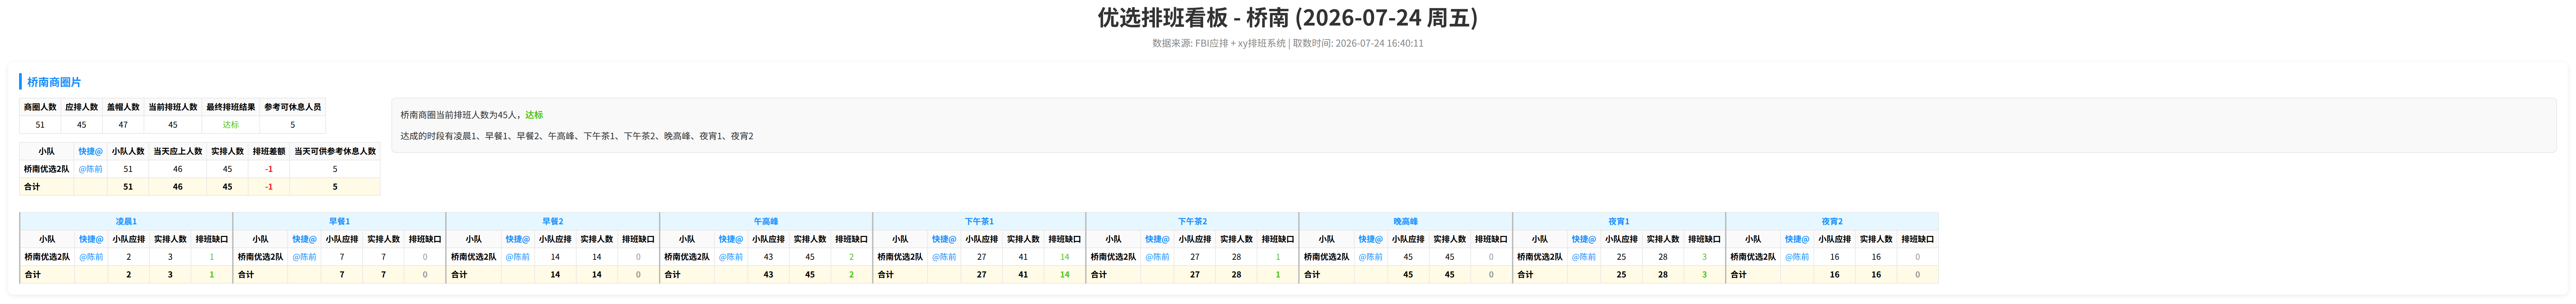Select the 凌晨1 time slot heading
Viewport: 2576px width, 304px height.
click(126, 221)
